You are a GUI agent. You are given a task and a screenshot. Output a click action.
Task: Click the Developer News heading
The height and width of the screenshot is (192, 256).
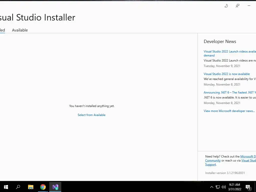(x=220, y=41)
